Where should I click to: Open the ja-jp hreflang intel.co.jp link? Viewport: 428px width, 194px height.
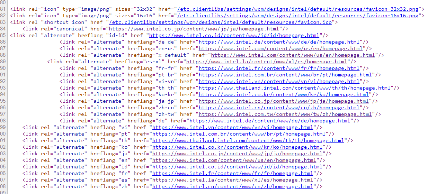[284, 101]
